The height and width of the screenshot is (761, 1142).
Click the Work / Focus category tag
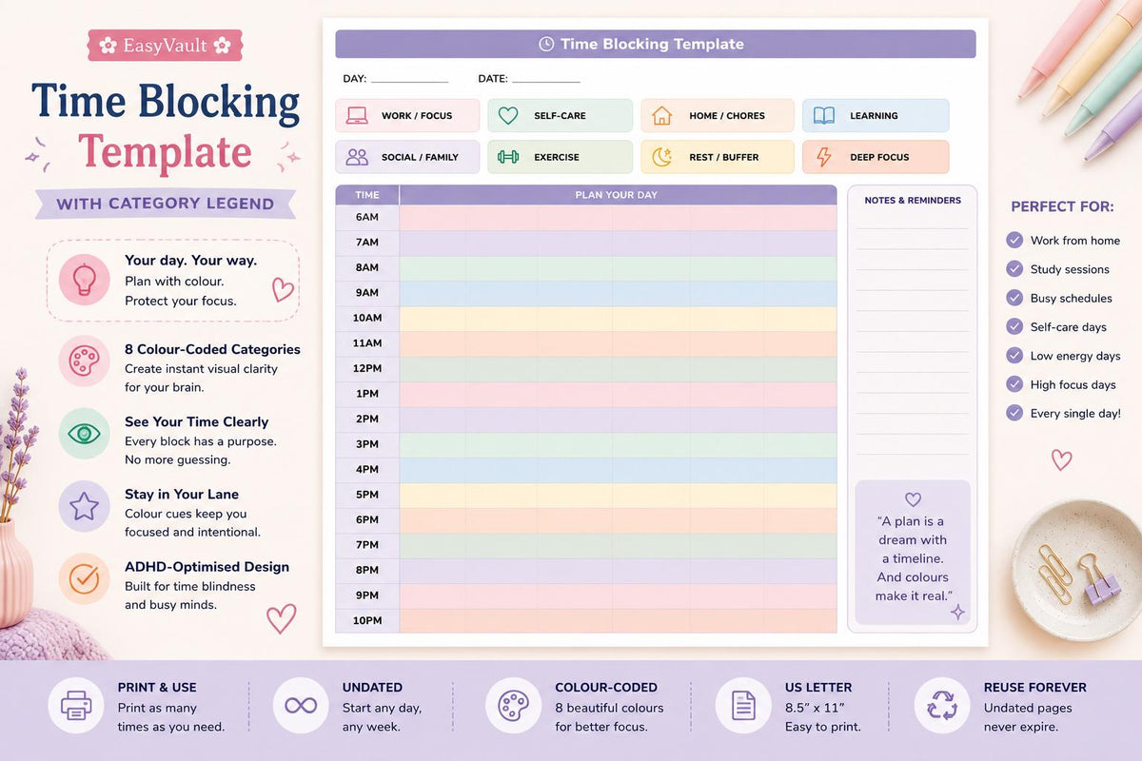coord(407,116)
